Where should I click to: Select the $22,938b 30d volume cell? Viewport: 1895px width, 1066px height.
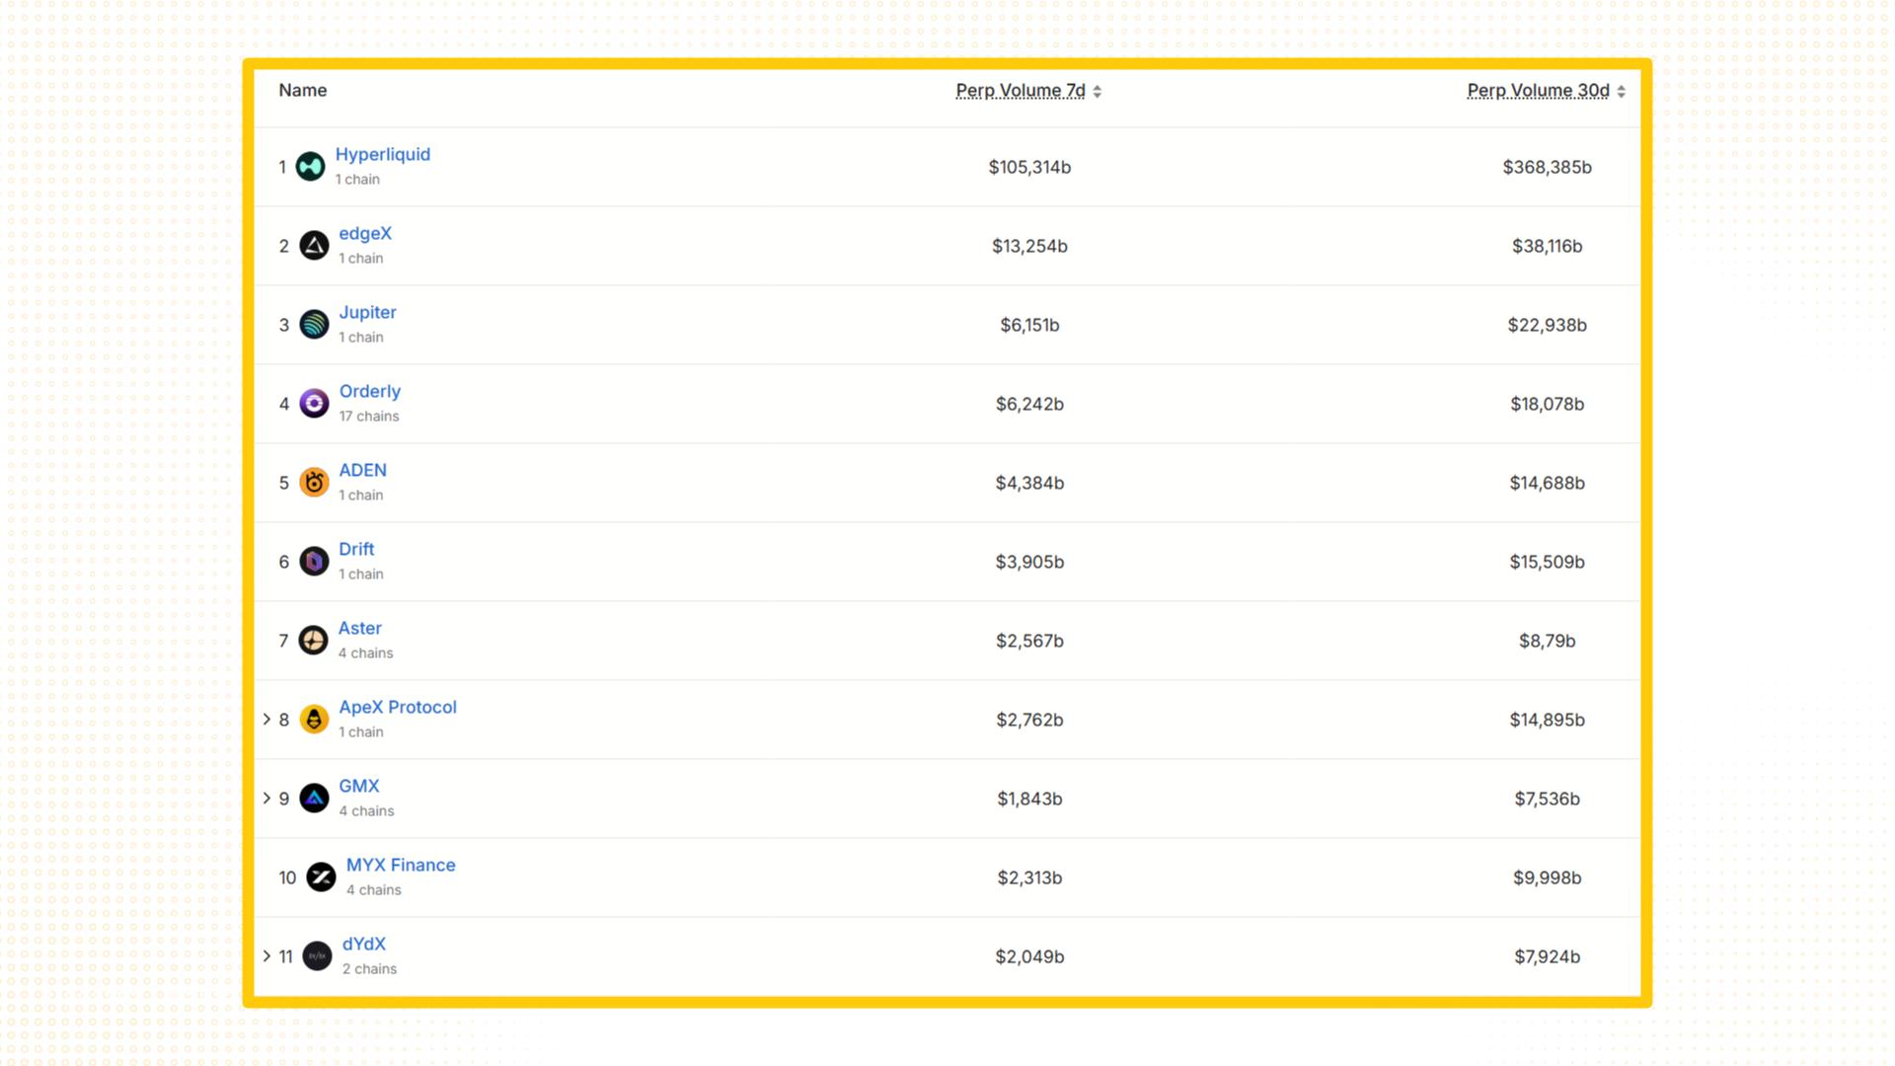tap(1547, 325)
